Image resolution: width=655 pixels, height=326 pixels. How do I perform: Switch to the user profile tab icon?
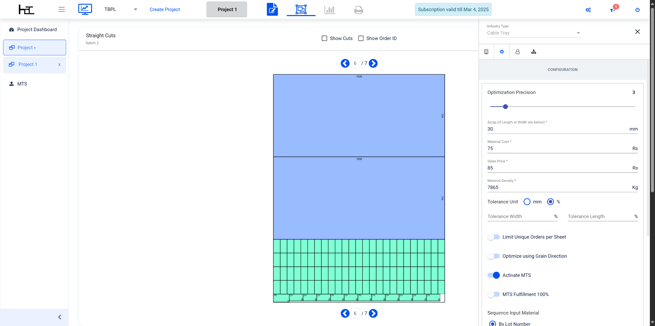517,52
